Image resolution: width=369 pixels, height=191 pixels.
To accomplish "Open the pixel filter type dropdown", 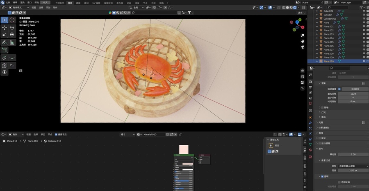I will (x=353, y=166).
